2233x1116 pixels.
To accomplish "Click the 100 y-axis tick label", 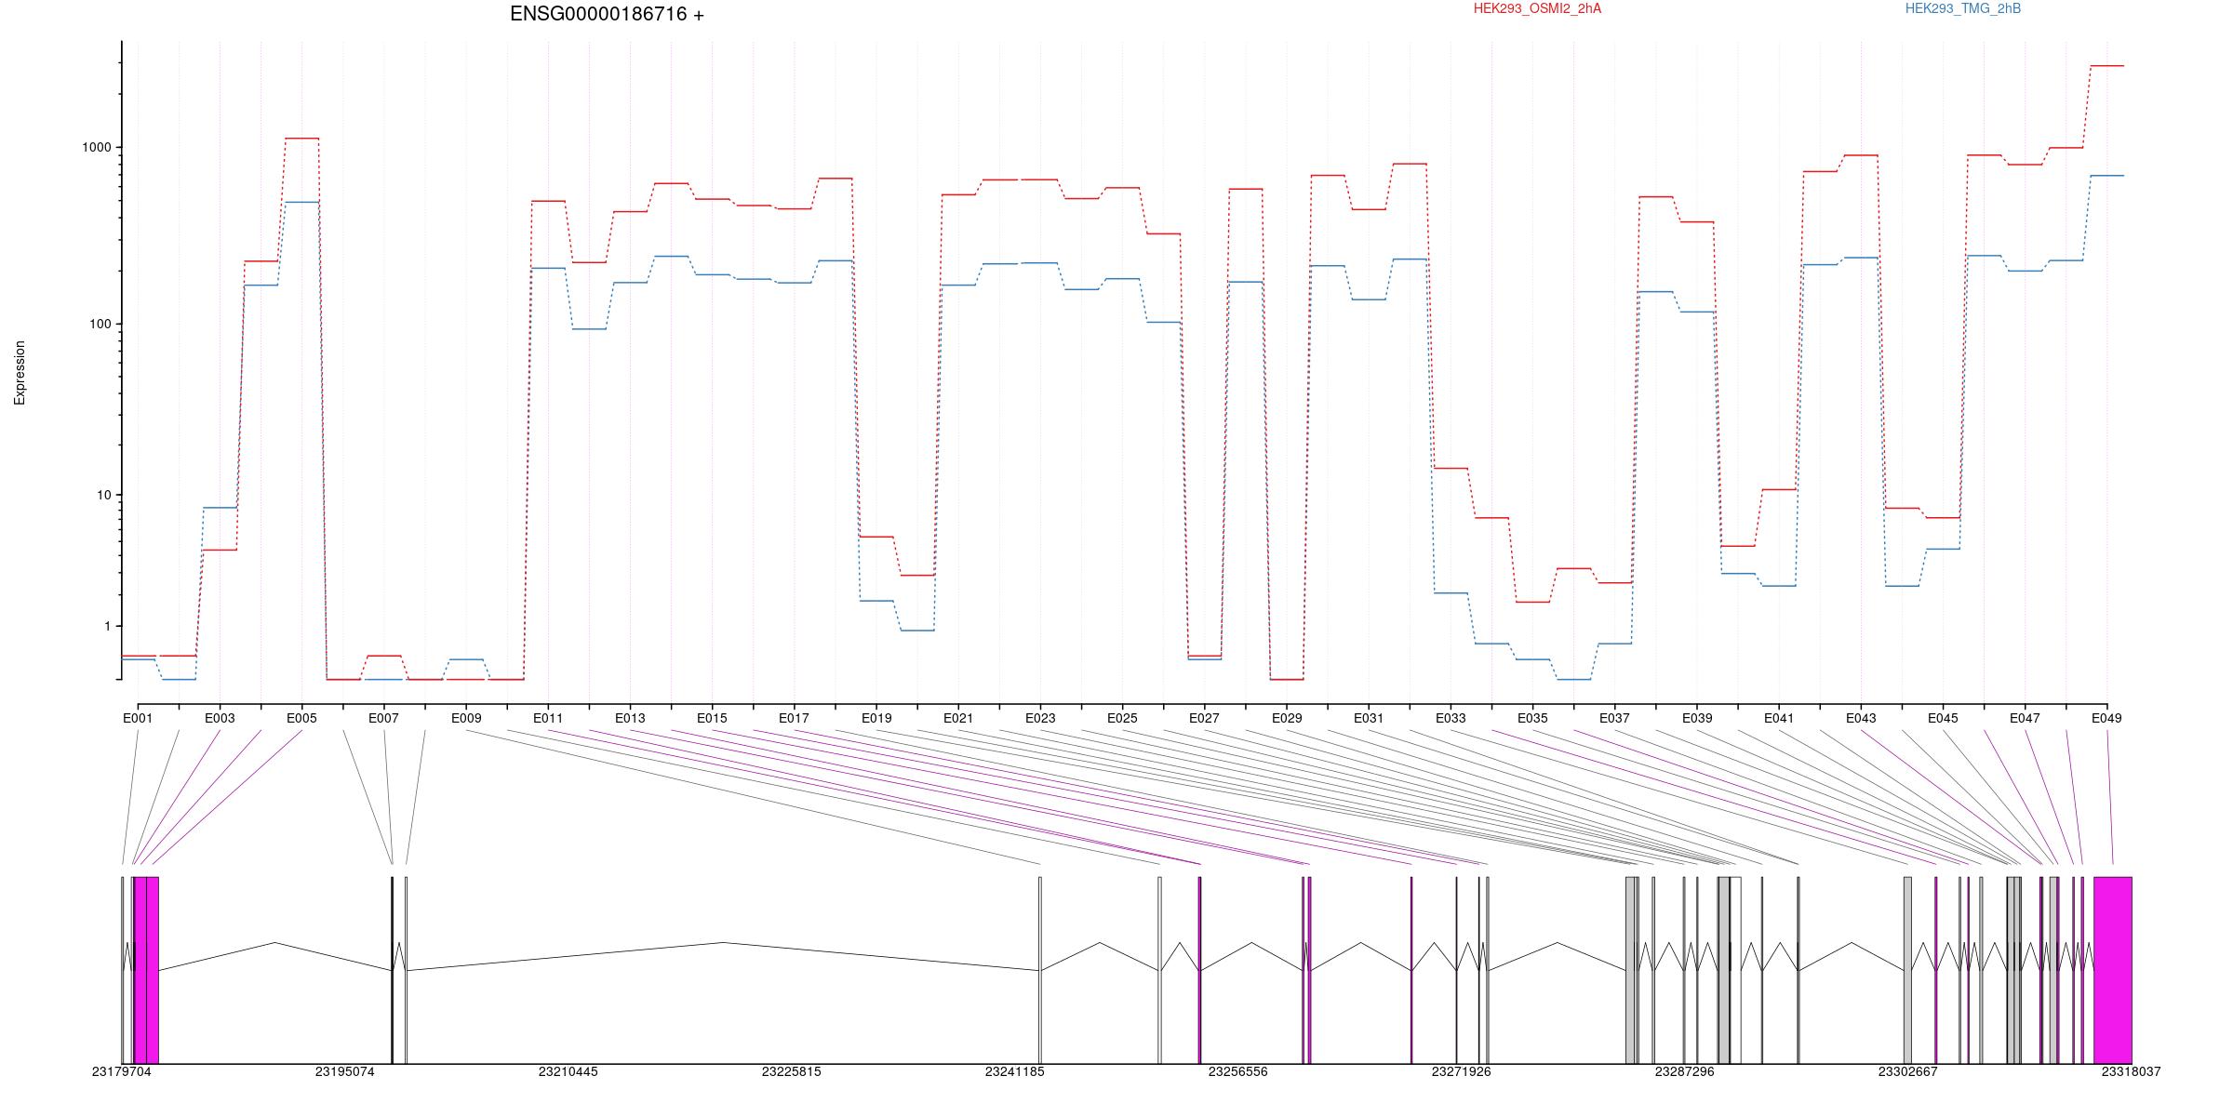I will click(x=100, y=324).
